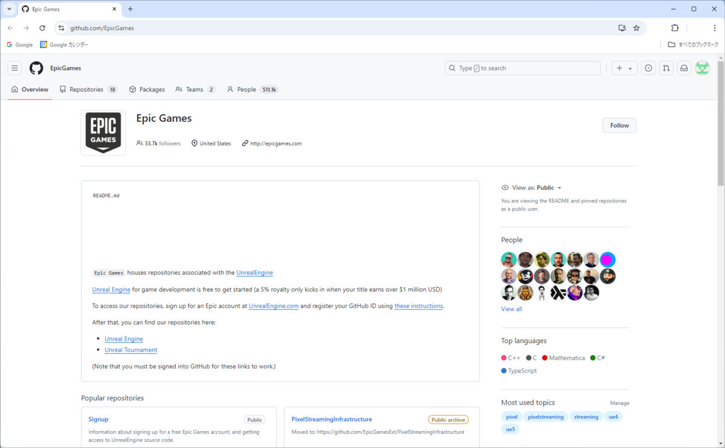Click the browser address bar URL

point(102,28)
